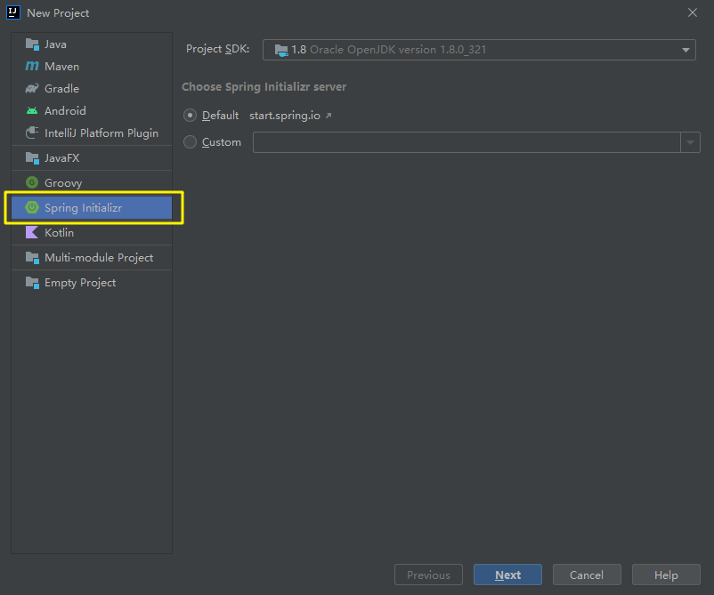Viewport: 714px width, 595px height.
Task: Click the Android robot icon
Action: pos(32,110)
